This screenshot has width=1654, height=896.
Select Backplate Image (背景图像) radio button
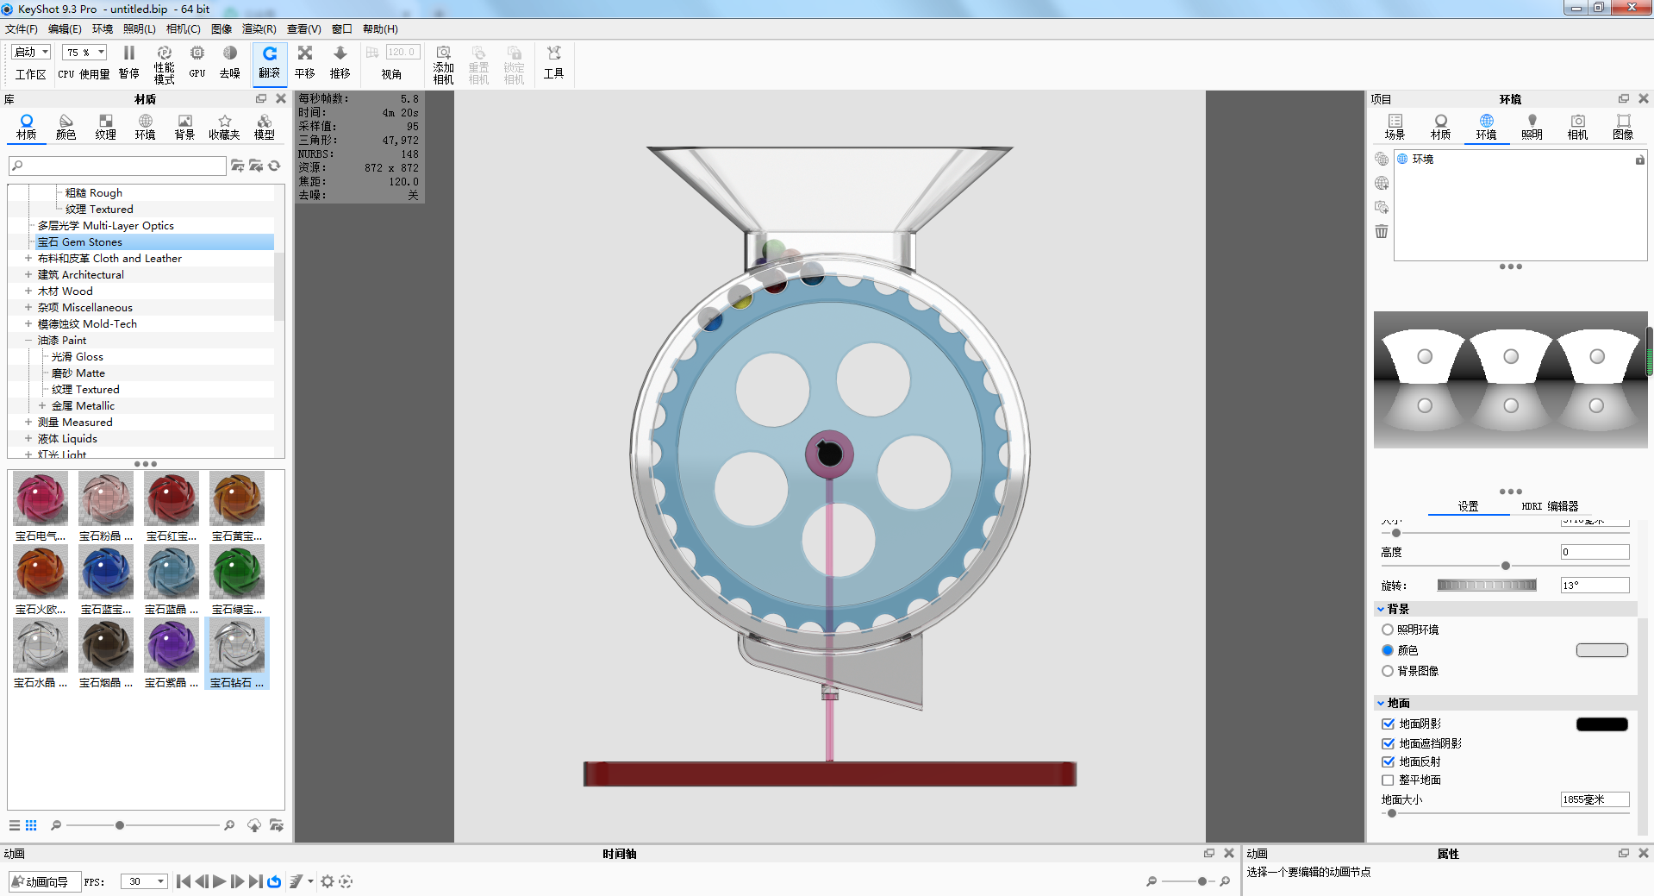[x=1388, y=671]
